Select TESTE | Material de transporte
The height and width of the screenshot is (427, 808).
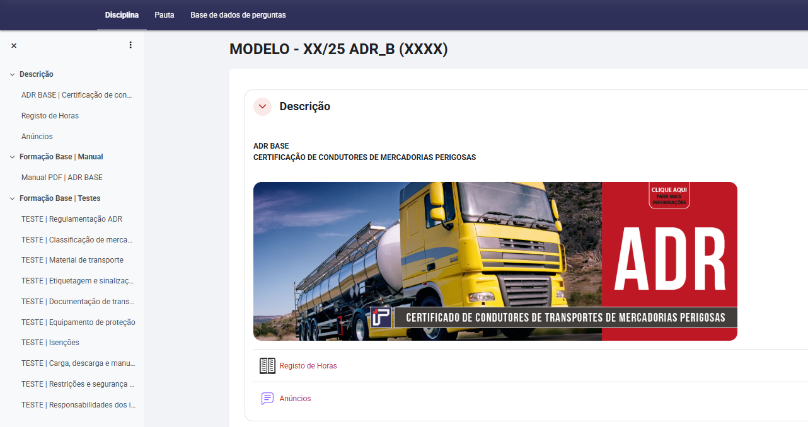click(72, 260)
